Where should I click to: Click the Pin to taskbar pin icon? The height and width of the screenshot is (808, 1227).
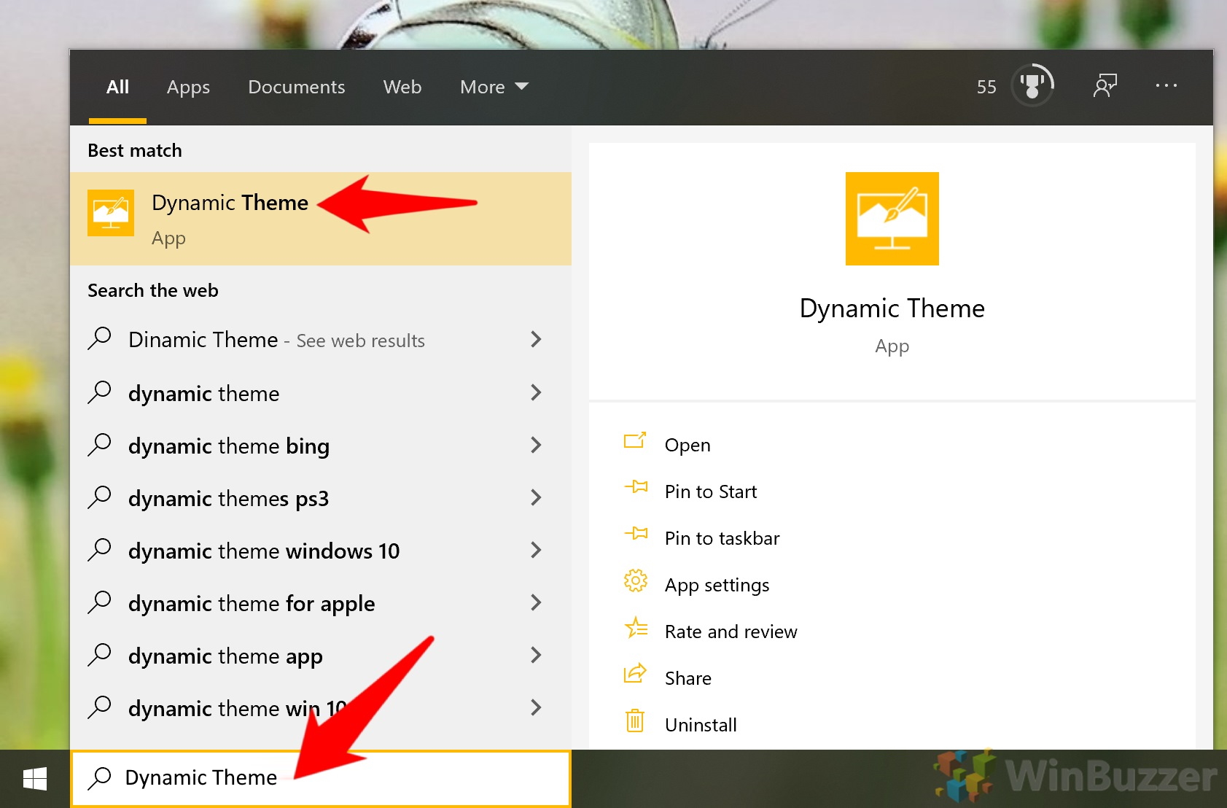click(x=636, y=534)
